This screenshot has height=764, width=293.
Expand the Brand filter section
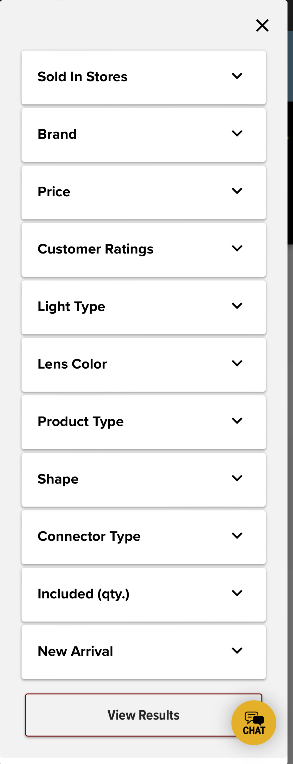[x=144, y=134]
